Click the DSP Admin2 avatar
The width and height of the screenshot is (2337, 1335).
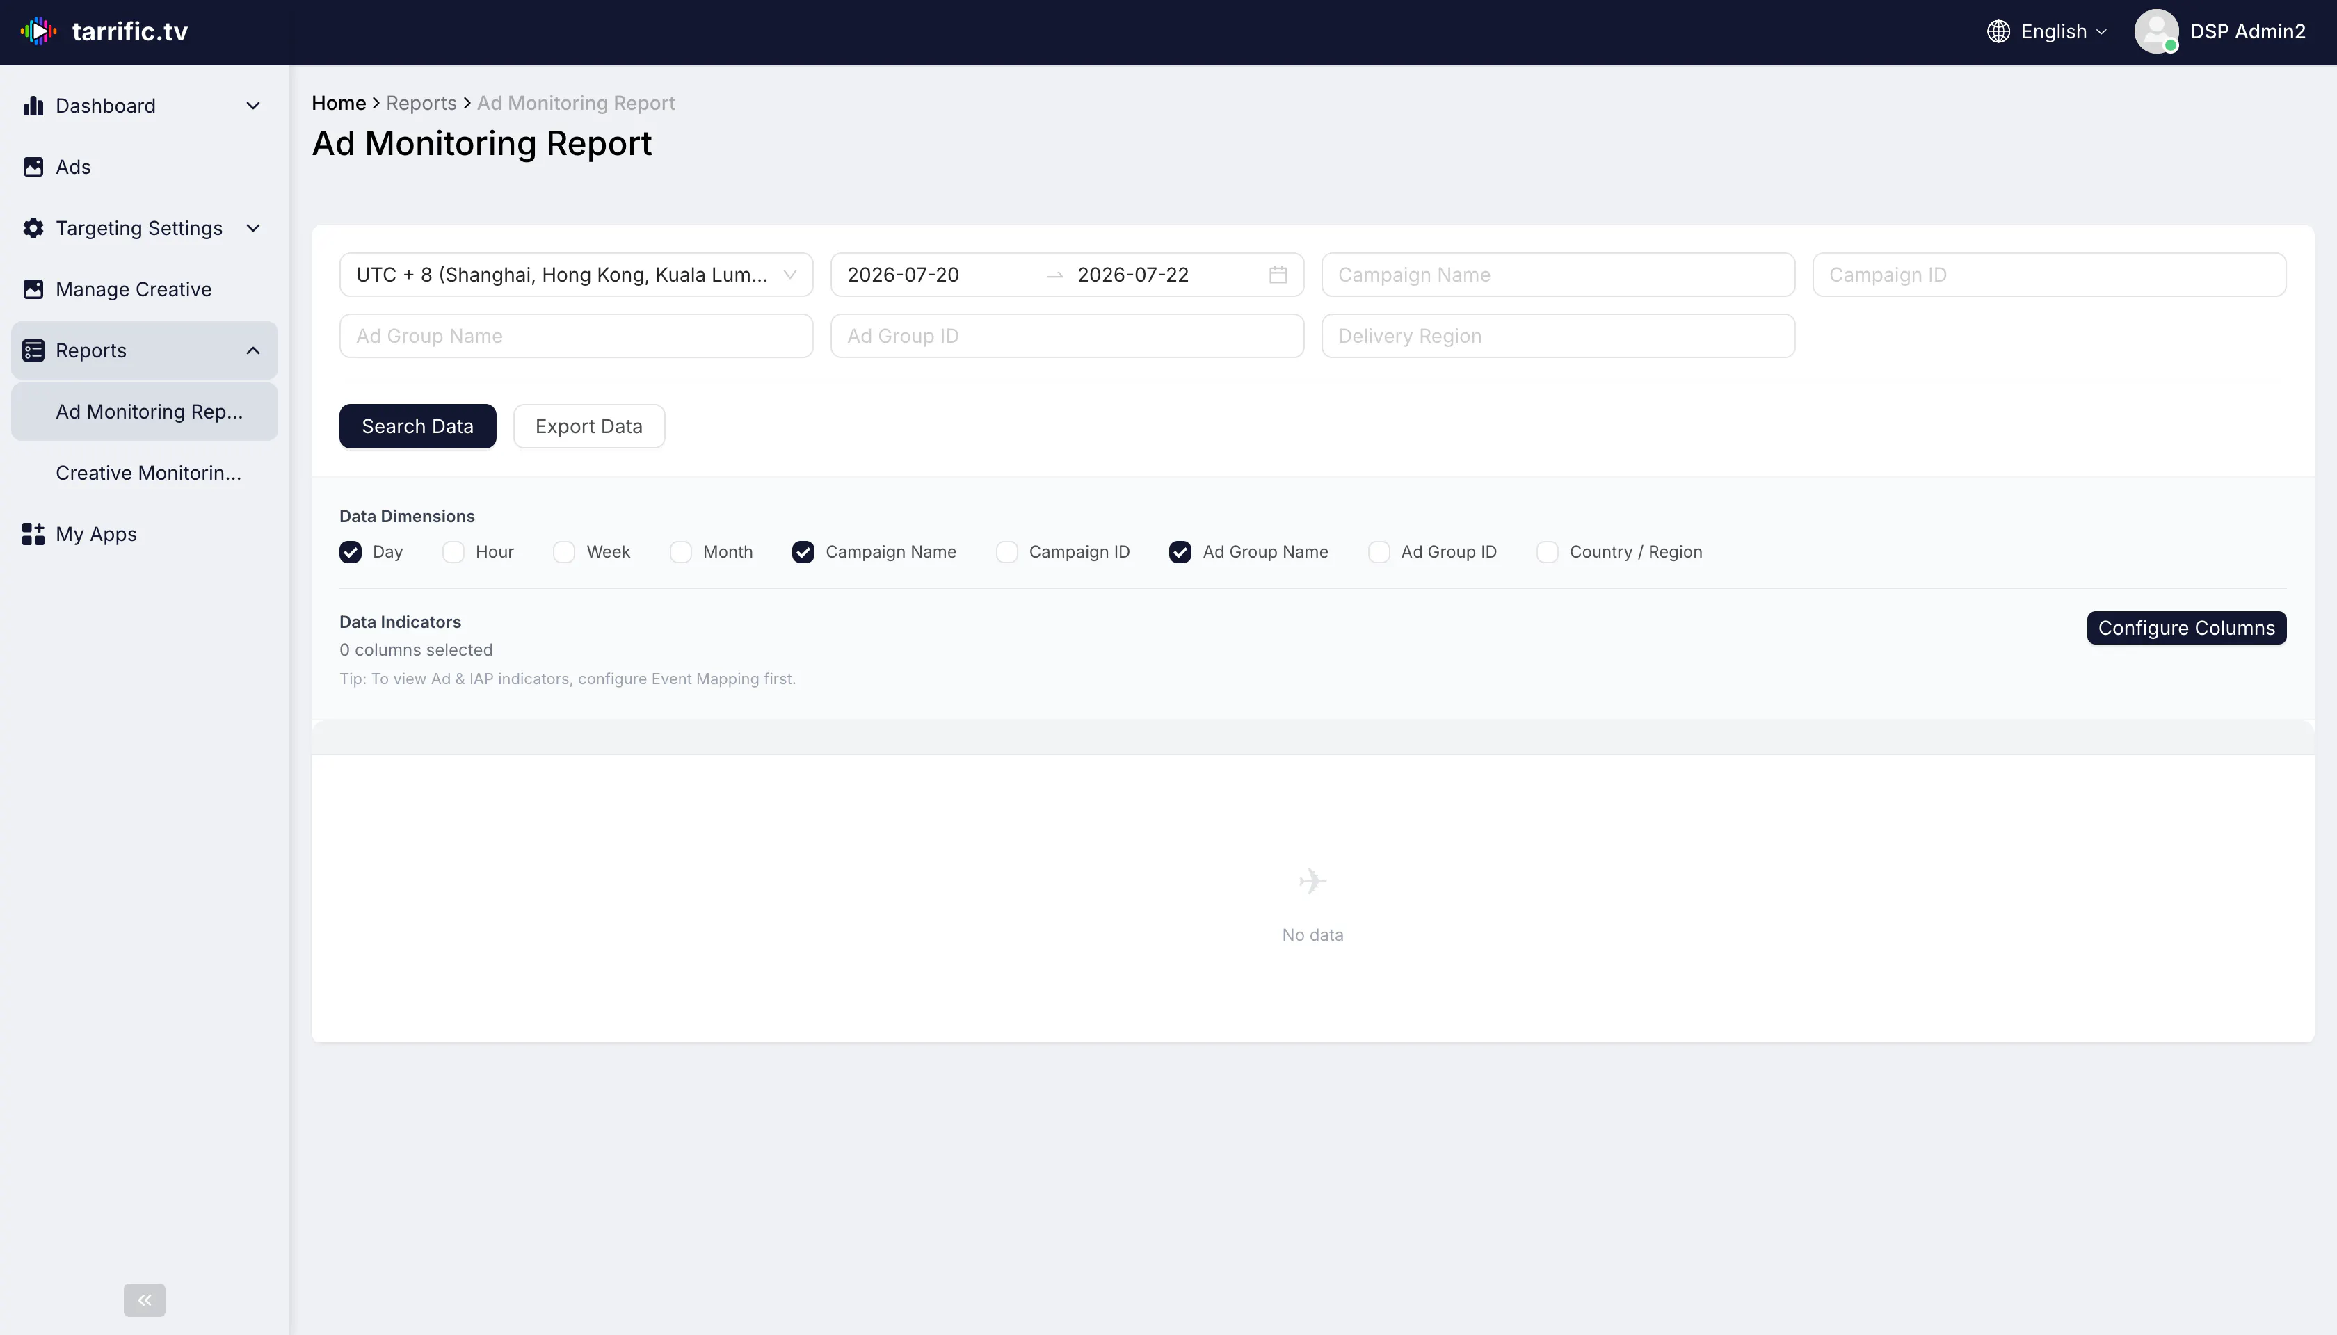(x=2156, y=31)
